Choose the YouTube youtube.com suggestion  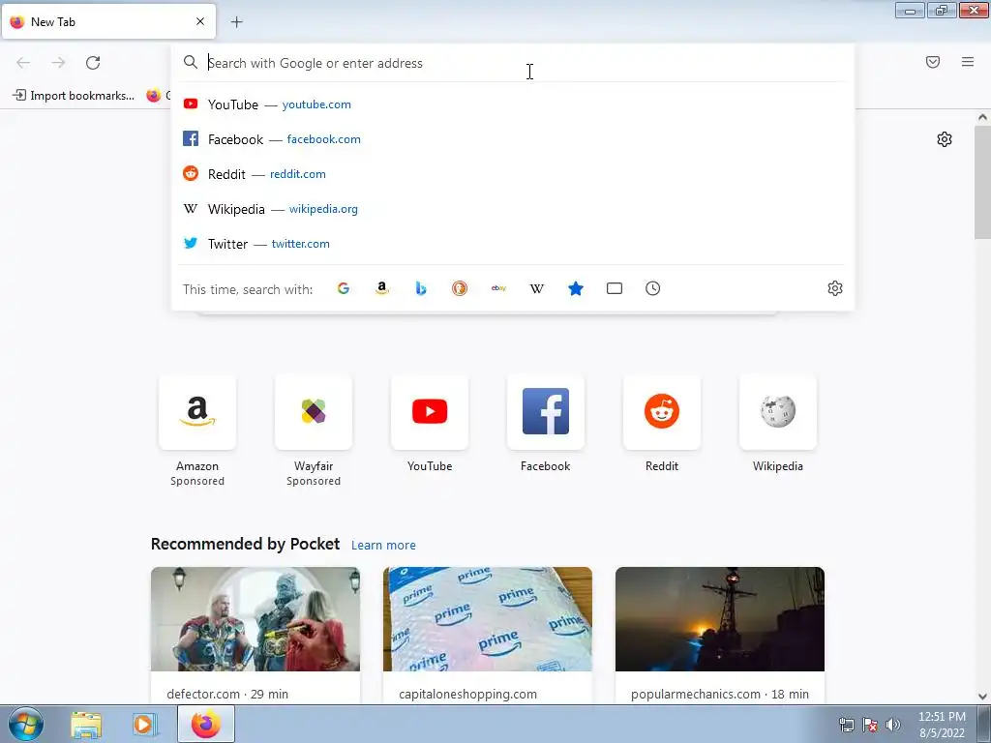point(513,104)
